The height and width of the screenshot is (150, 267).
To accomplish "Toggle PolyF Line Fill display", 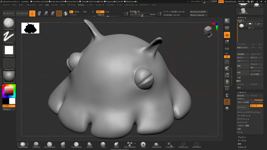I will click(x=227, y=88).
